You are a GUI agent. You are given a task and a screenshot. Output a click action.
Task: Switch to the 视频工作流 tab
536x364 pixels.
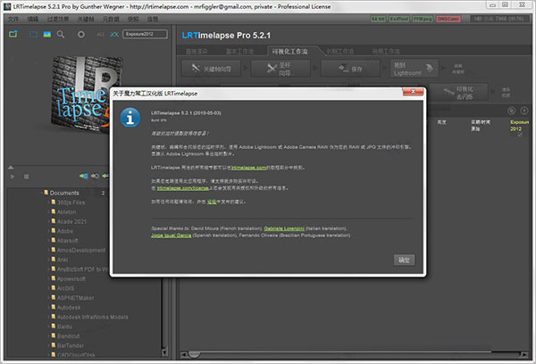pos(386,51)
